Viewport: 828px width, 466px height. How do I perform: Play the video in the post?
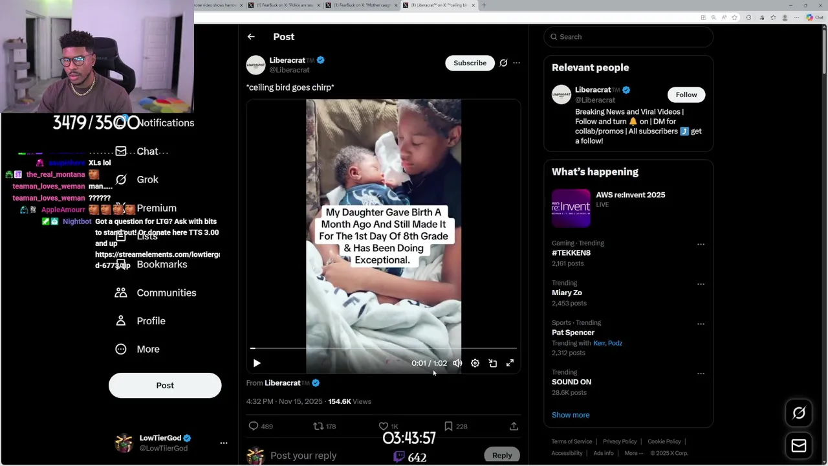257,363
